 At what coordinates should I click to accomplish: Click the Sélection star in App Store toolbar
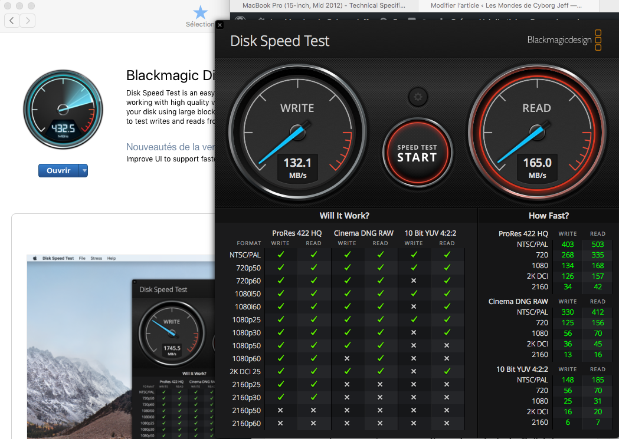[x=200, y=13]
